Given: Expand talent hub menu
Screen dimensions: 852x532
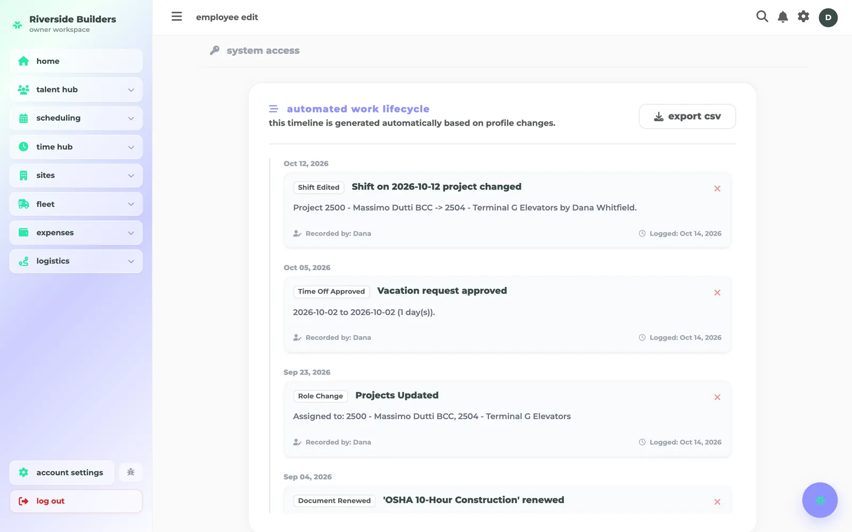Looking at the screenshot, I should point(76,89).
